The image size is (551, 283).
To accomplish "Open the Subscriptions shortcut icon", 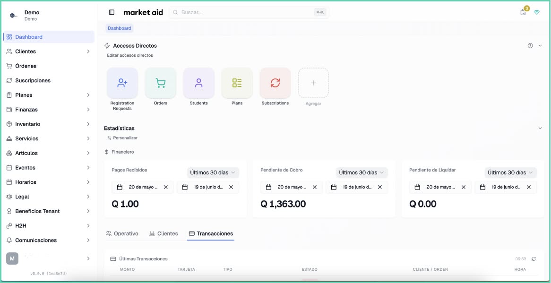I will [x=275, y=83].
